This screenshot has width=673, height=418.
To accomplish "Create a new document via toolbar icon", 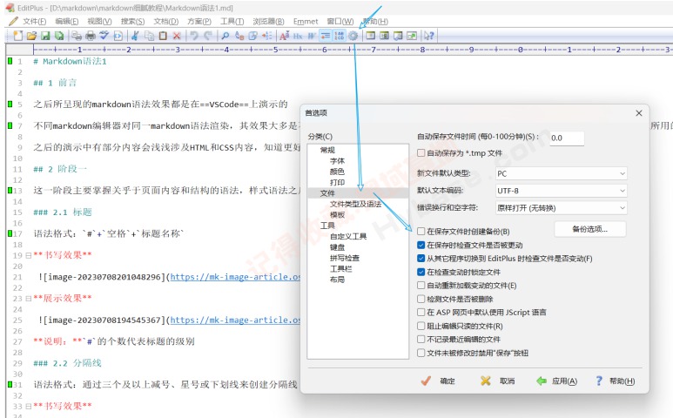I will 18,36.
